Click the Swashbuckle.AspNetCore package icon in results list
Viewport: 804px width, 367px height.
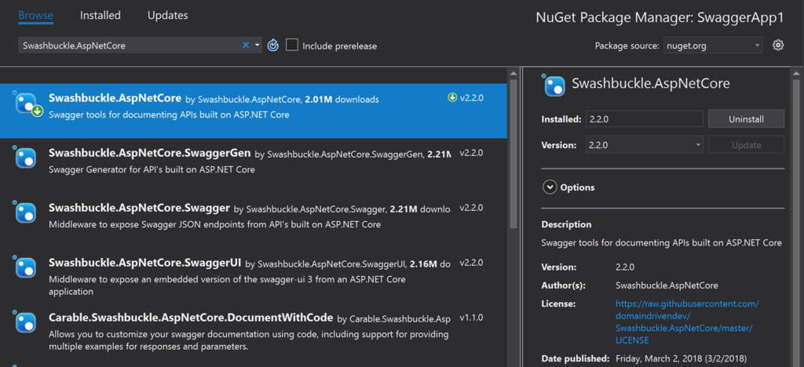[x=27, y=104]
